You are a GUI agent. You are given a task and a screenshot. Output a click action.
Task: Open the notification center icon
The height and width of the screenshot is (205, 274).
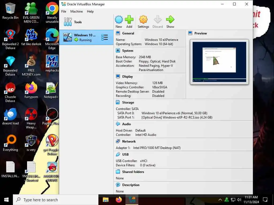pyautogui.click(x=265, y=200)
